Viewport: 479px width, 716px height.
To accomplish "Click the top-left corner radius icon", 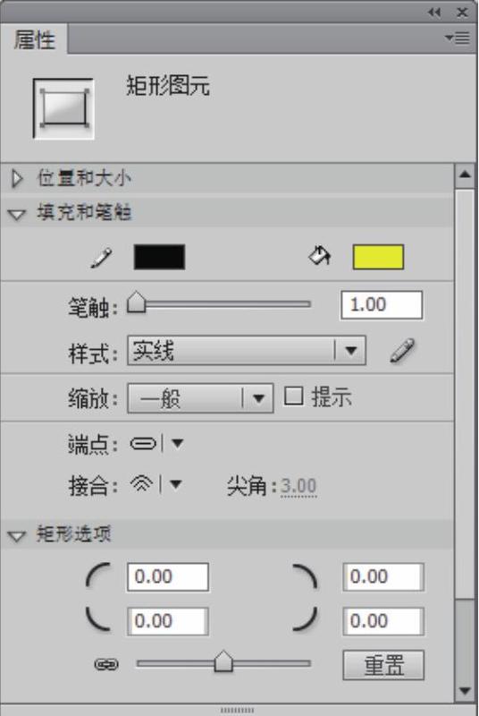I will pos(98,575).
